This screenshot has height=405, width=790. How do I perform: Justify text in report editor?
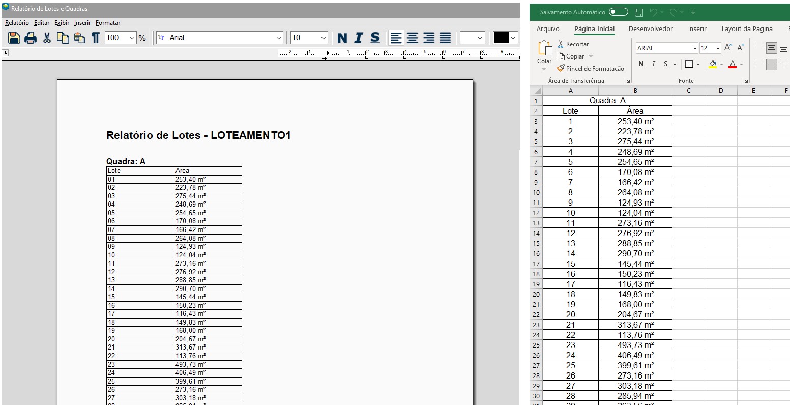445,38
